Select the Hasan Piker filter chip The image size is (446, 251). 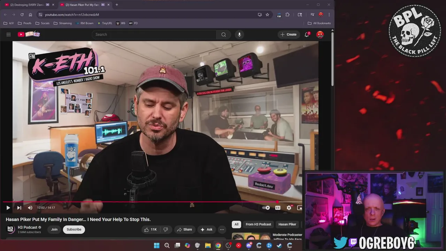pos(287,224)
